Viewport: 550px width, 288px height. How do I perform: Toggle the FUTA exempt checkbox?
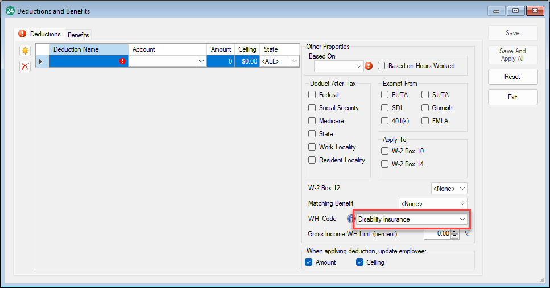(x=385, y=95)
